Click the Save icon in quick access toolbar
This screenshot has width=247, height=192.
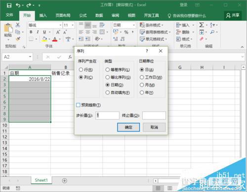pyautogui.click(x=9, y=5)
